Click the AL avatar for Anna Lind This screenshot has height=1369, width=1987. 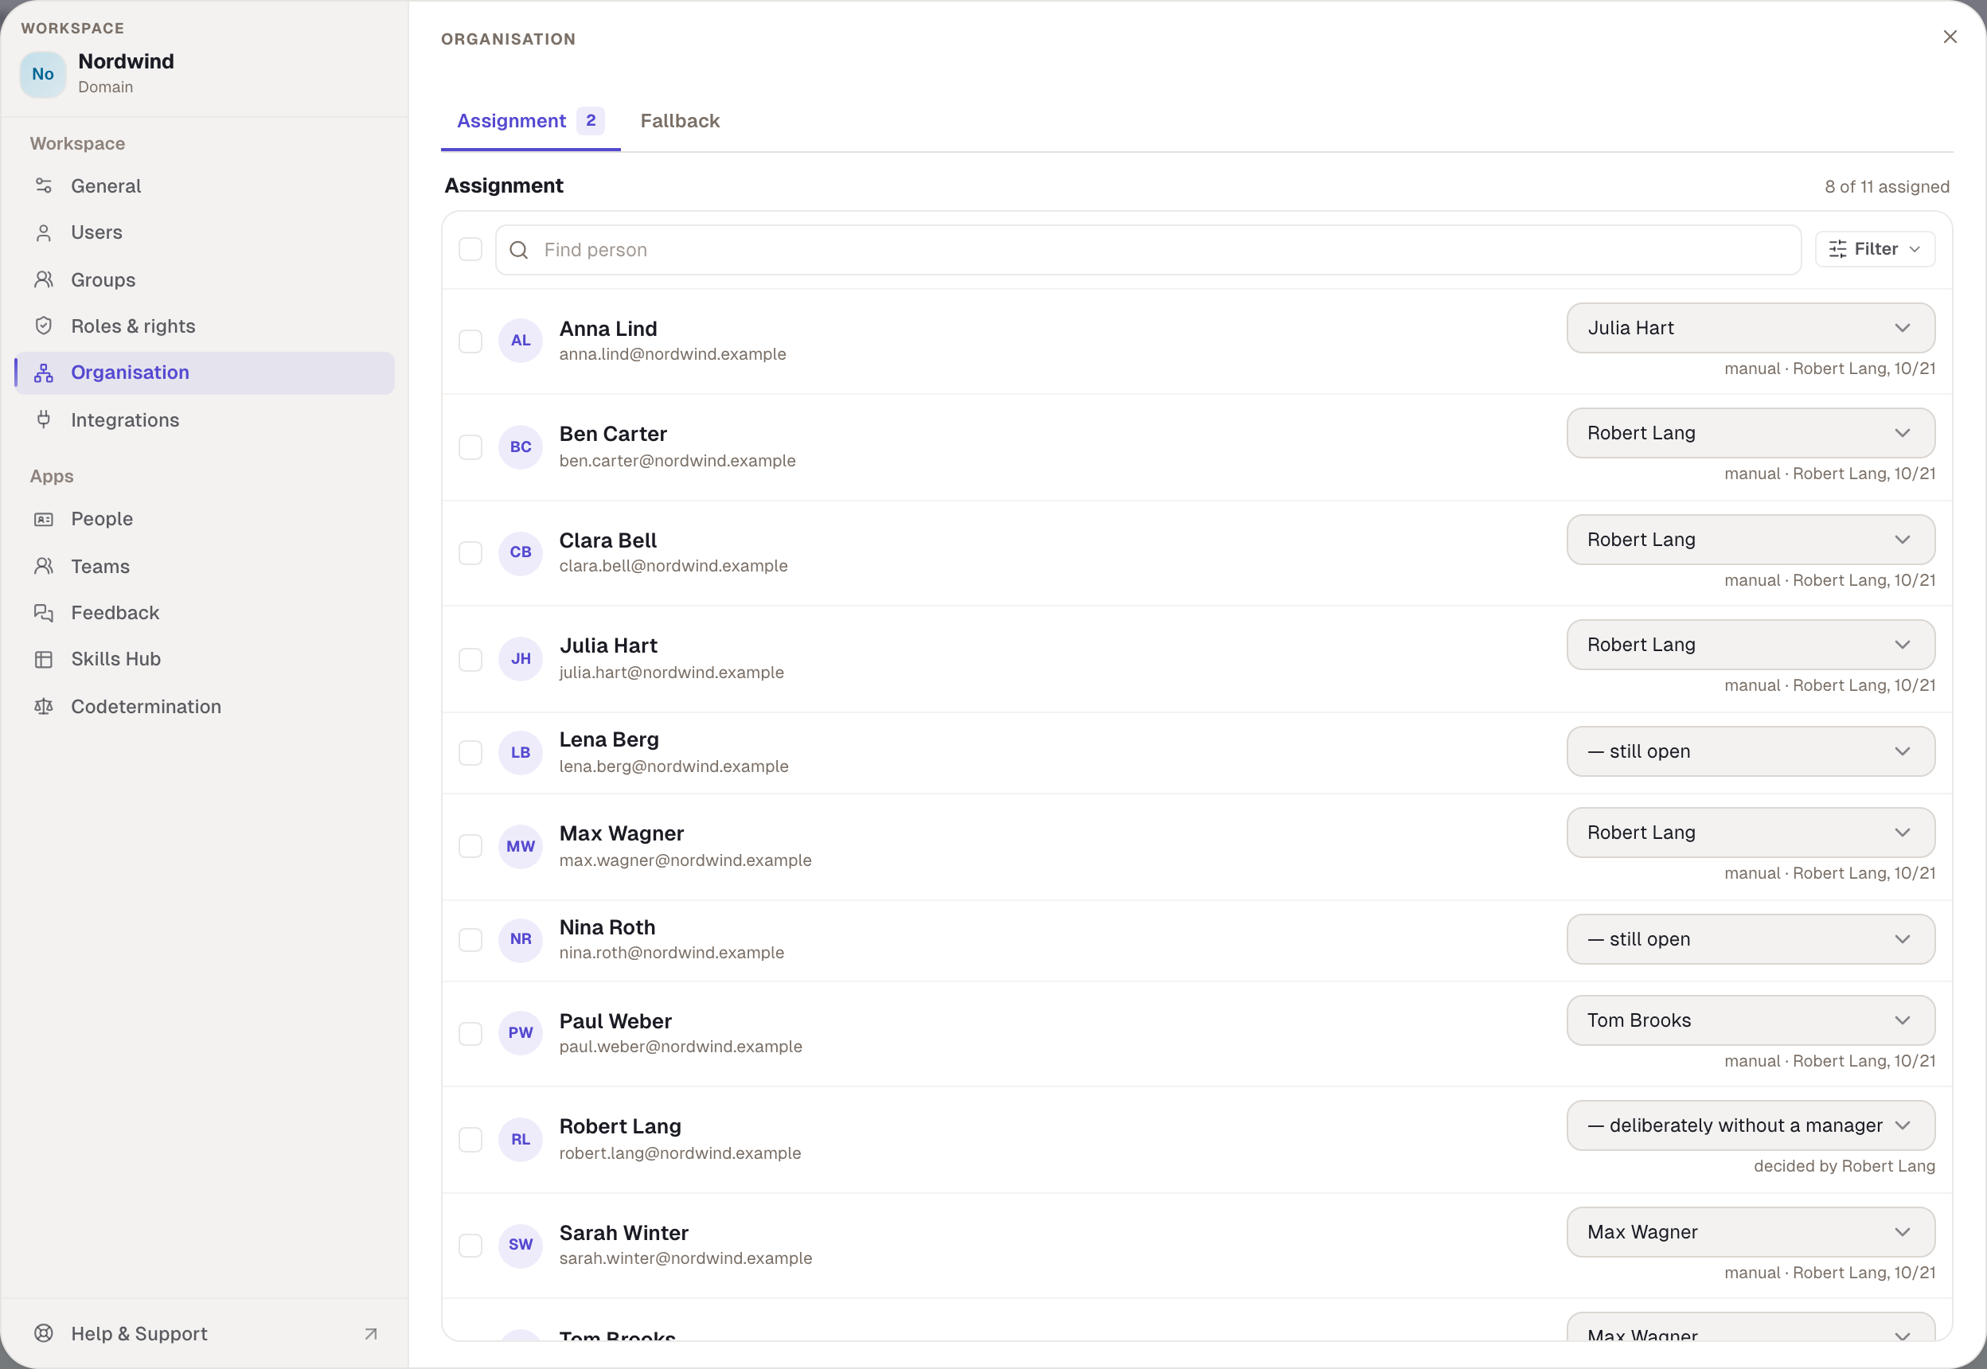(521, 341)
